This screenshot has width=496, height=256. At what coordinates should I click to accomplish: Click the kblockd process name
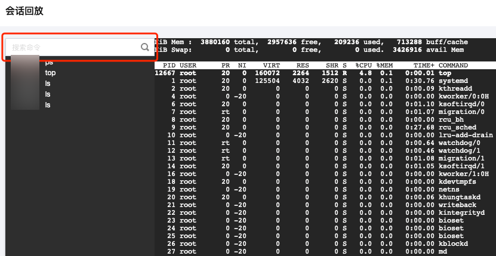click(453, 243)
